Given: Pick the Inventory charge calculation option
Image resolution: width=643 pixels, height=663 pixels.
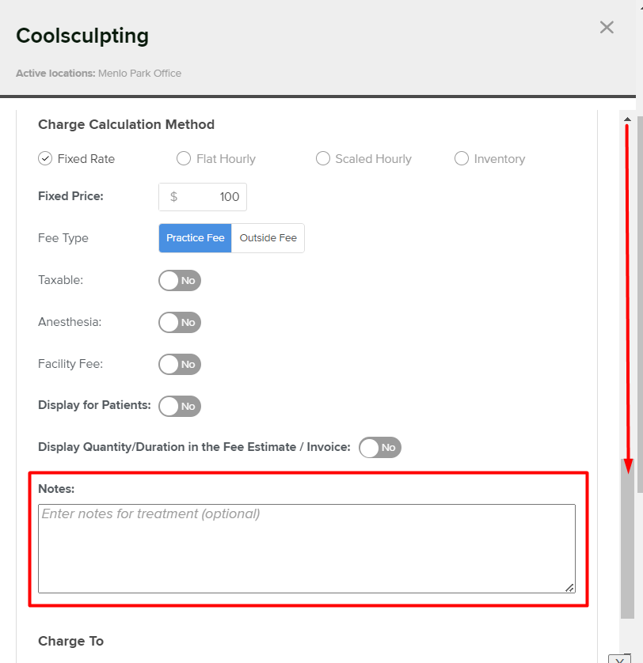Looking at the screenshot, I should point(462,158).
